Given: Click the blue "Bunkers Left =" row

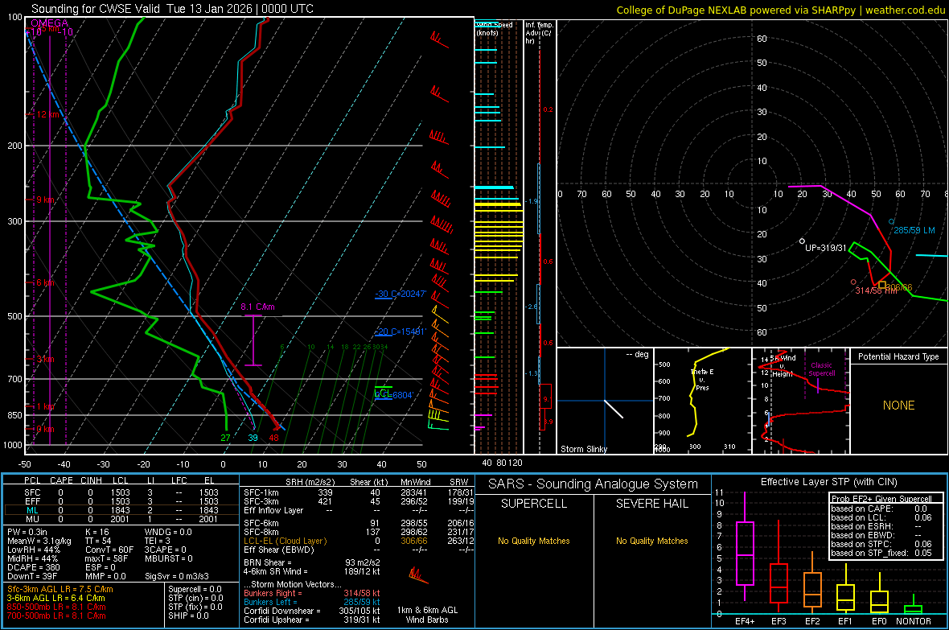Looking at the screenshot, I should pos(312,602).
